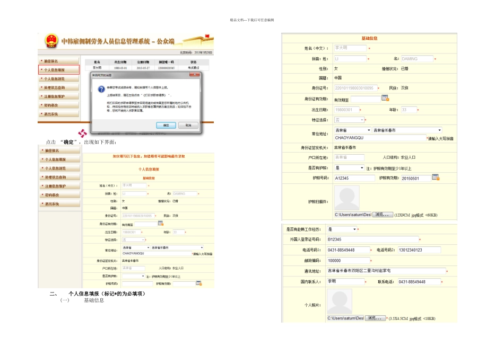Click 取消 in the popup dialog
Viewport: 504px width, 356px height.
[x=188, y=125]
